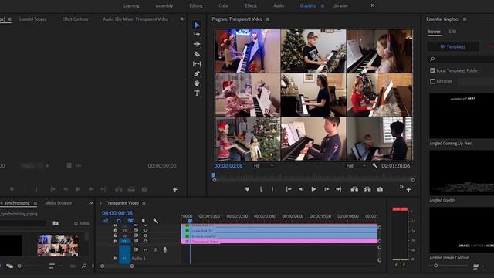494x278 pixels.
Task: Open Program monitor settings wrench
Action: 375,165
